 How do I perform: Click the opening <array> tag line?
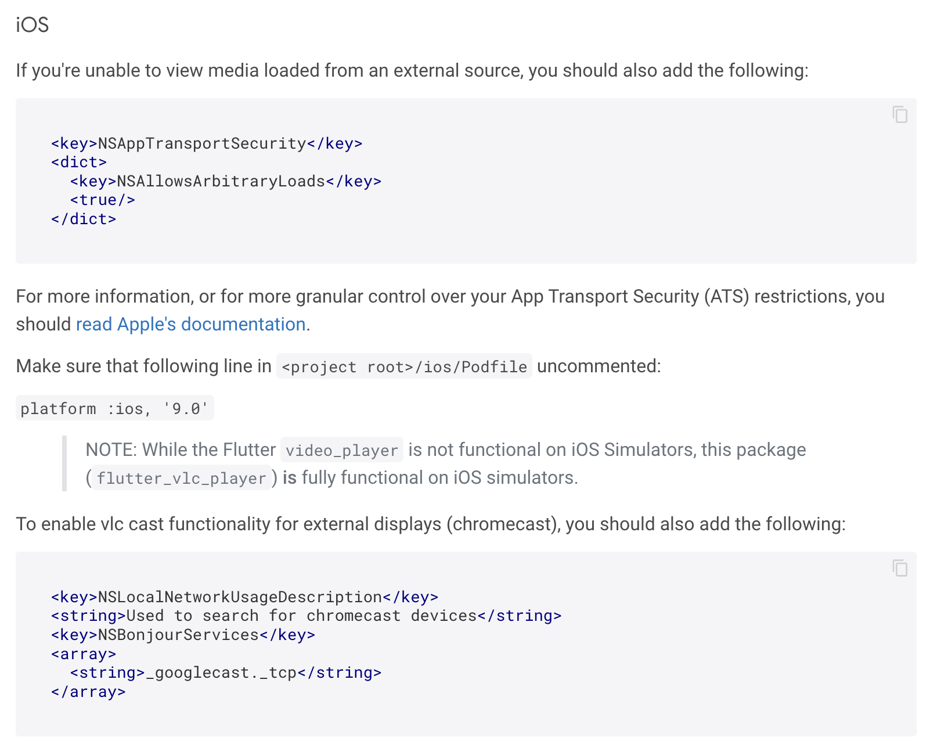pos(84,654)
